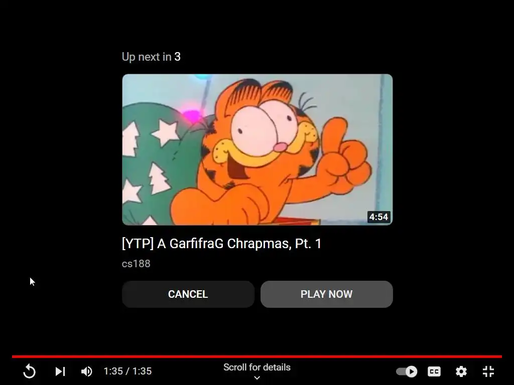
Task: Cancel the up next autoplay
Action: (x=188, y=294)
